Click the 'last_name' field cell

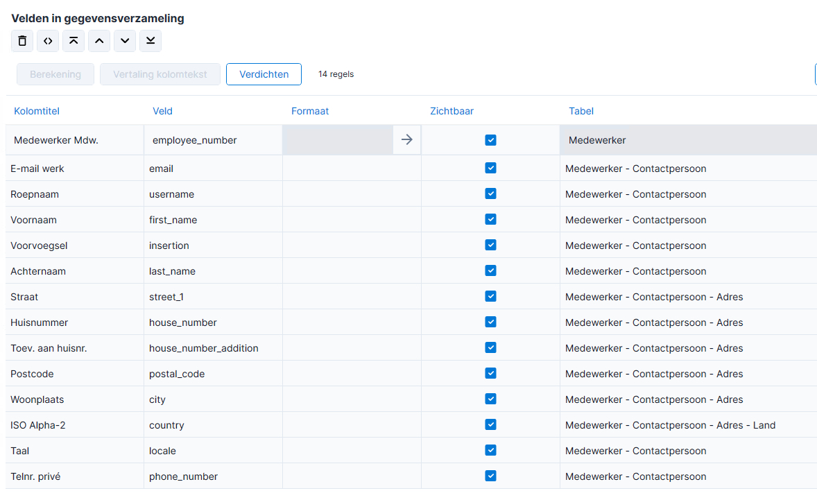tap(213, 271)
